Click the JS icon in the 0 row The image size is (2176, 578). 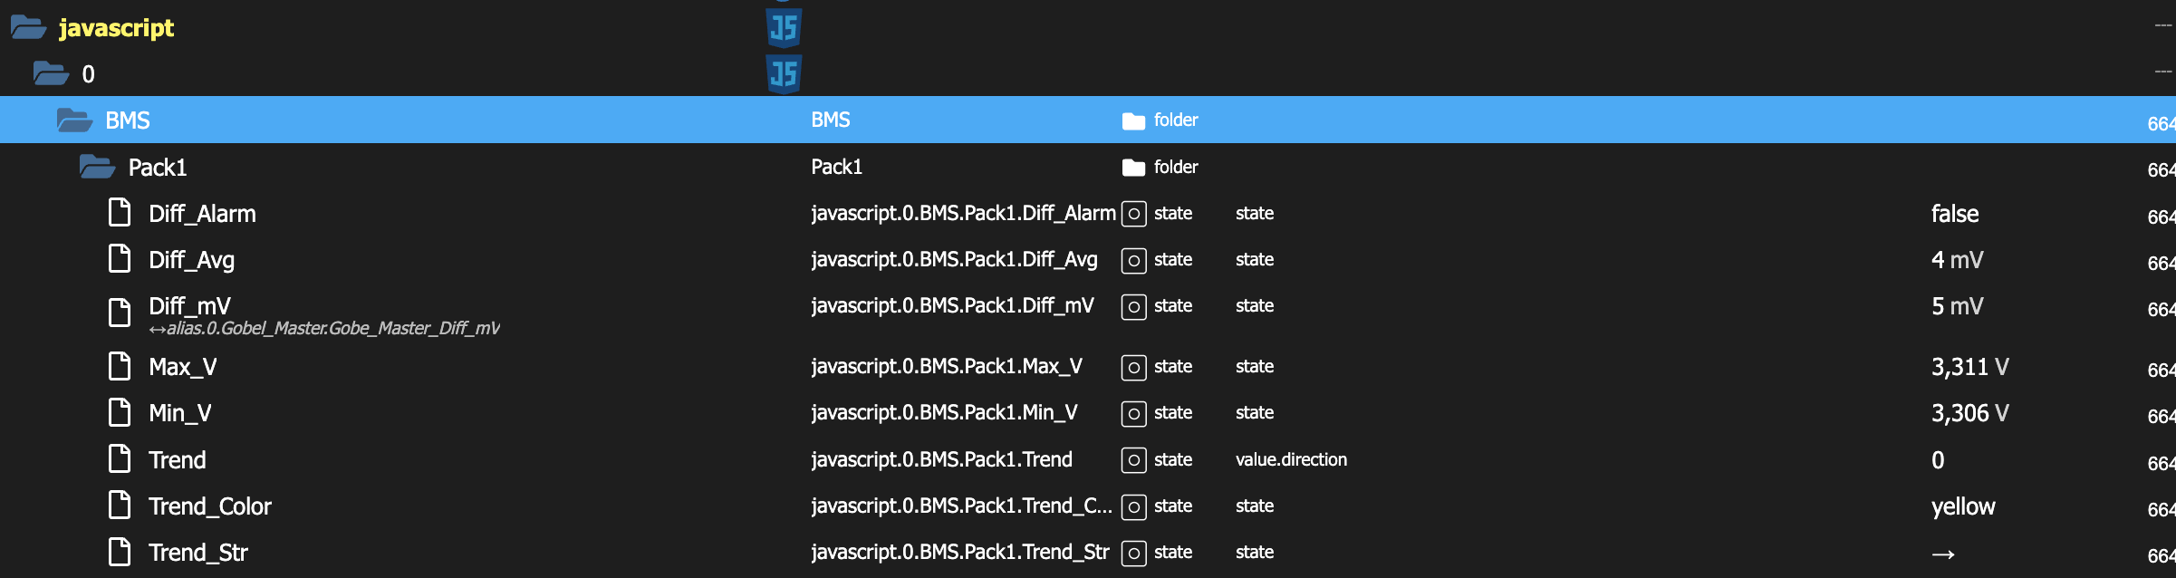784,73
